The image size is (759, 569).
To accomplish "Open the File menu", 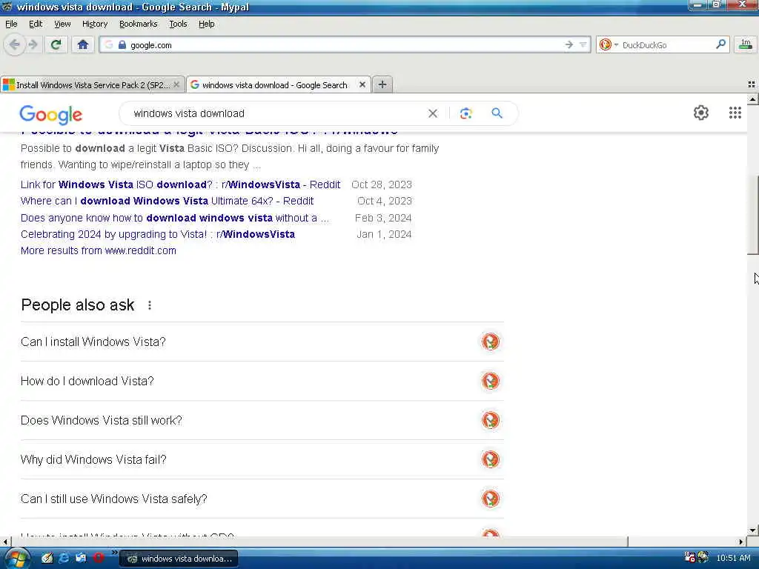I will coord(11,24).
